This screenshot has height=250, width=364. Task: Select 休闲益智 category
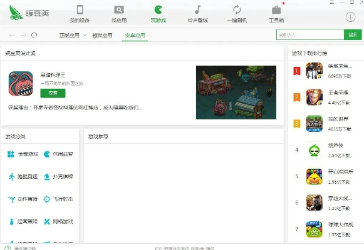click(x=58, y=154)
